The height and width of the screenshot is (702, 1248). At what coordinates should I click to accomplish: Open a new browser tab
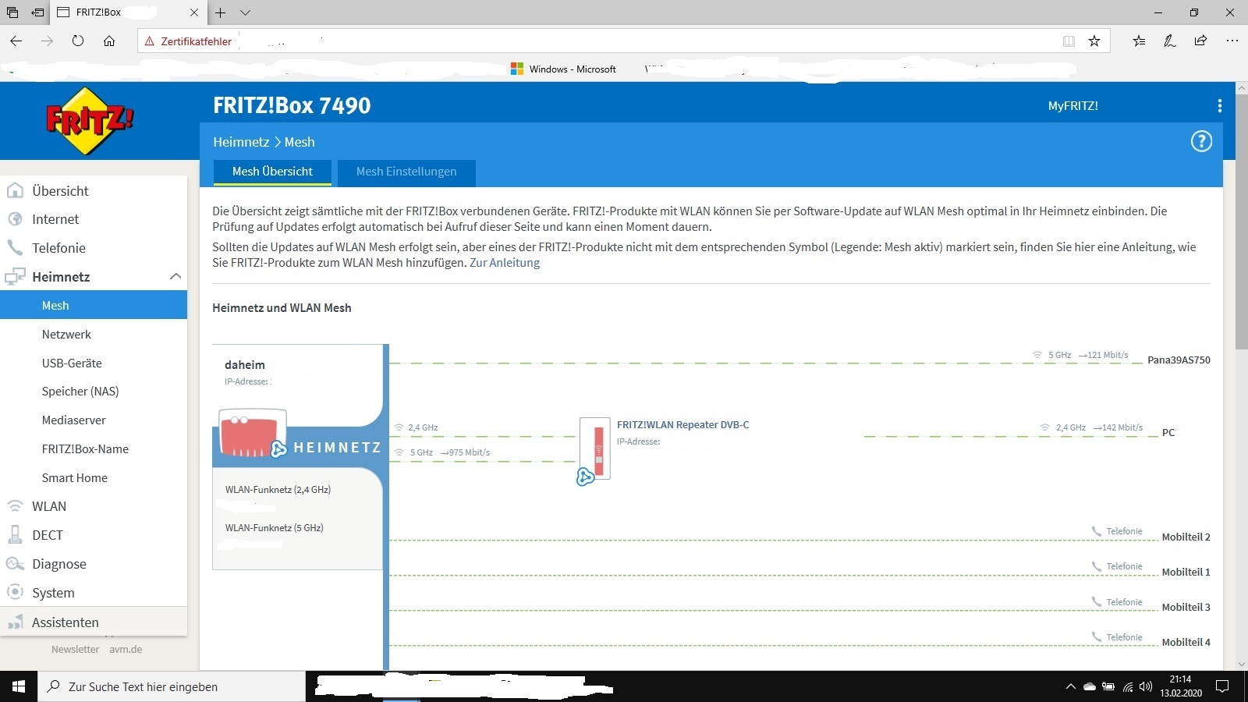[x=221, y=12]
